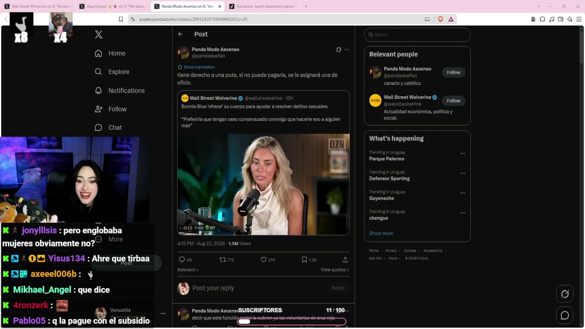Click the X search box

tap(417, 35)
